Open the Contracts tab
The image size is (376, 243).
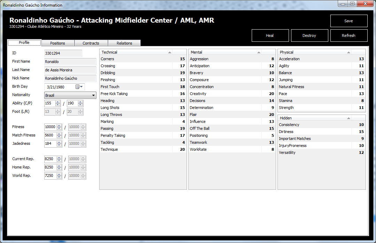pyautogui.click(x=91, y=43)
